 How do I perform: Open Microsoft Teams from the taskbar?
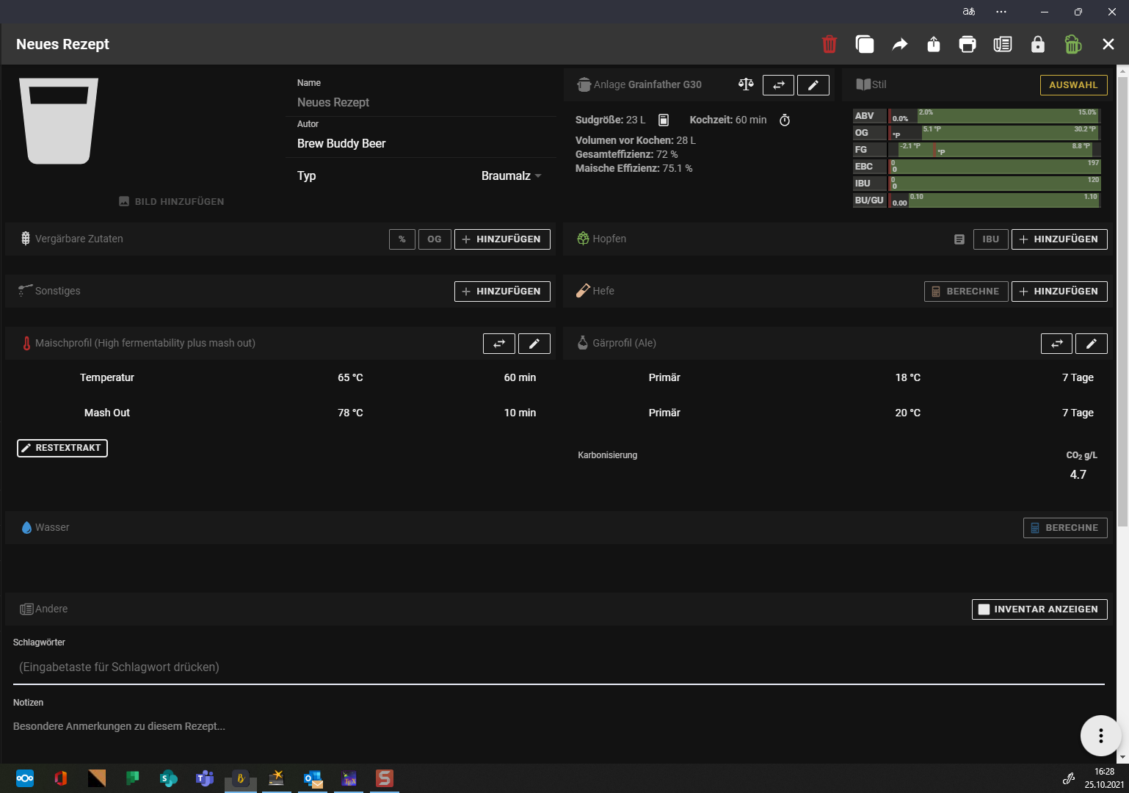[x=205, y=778]
